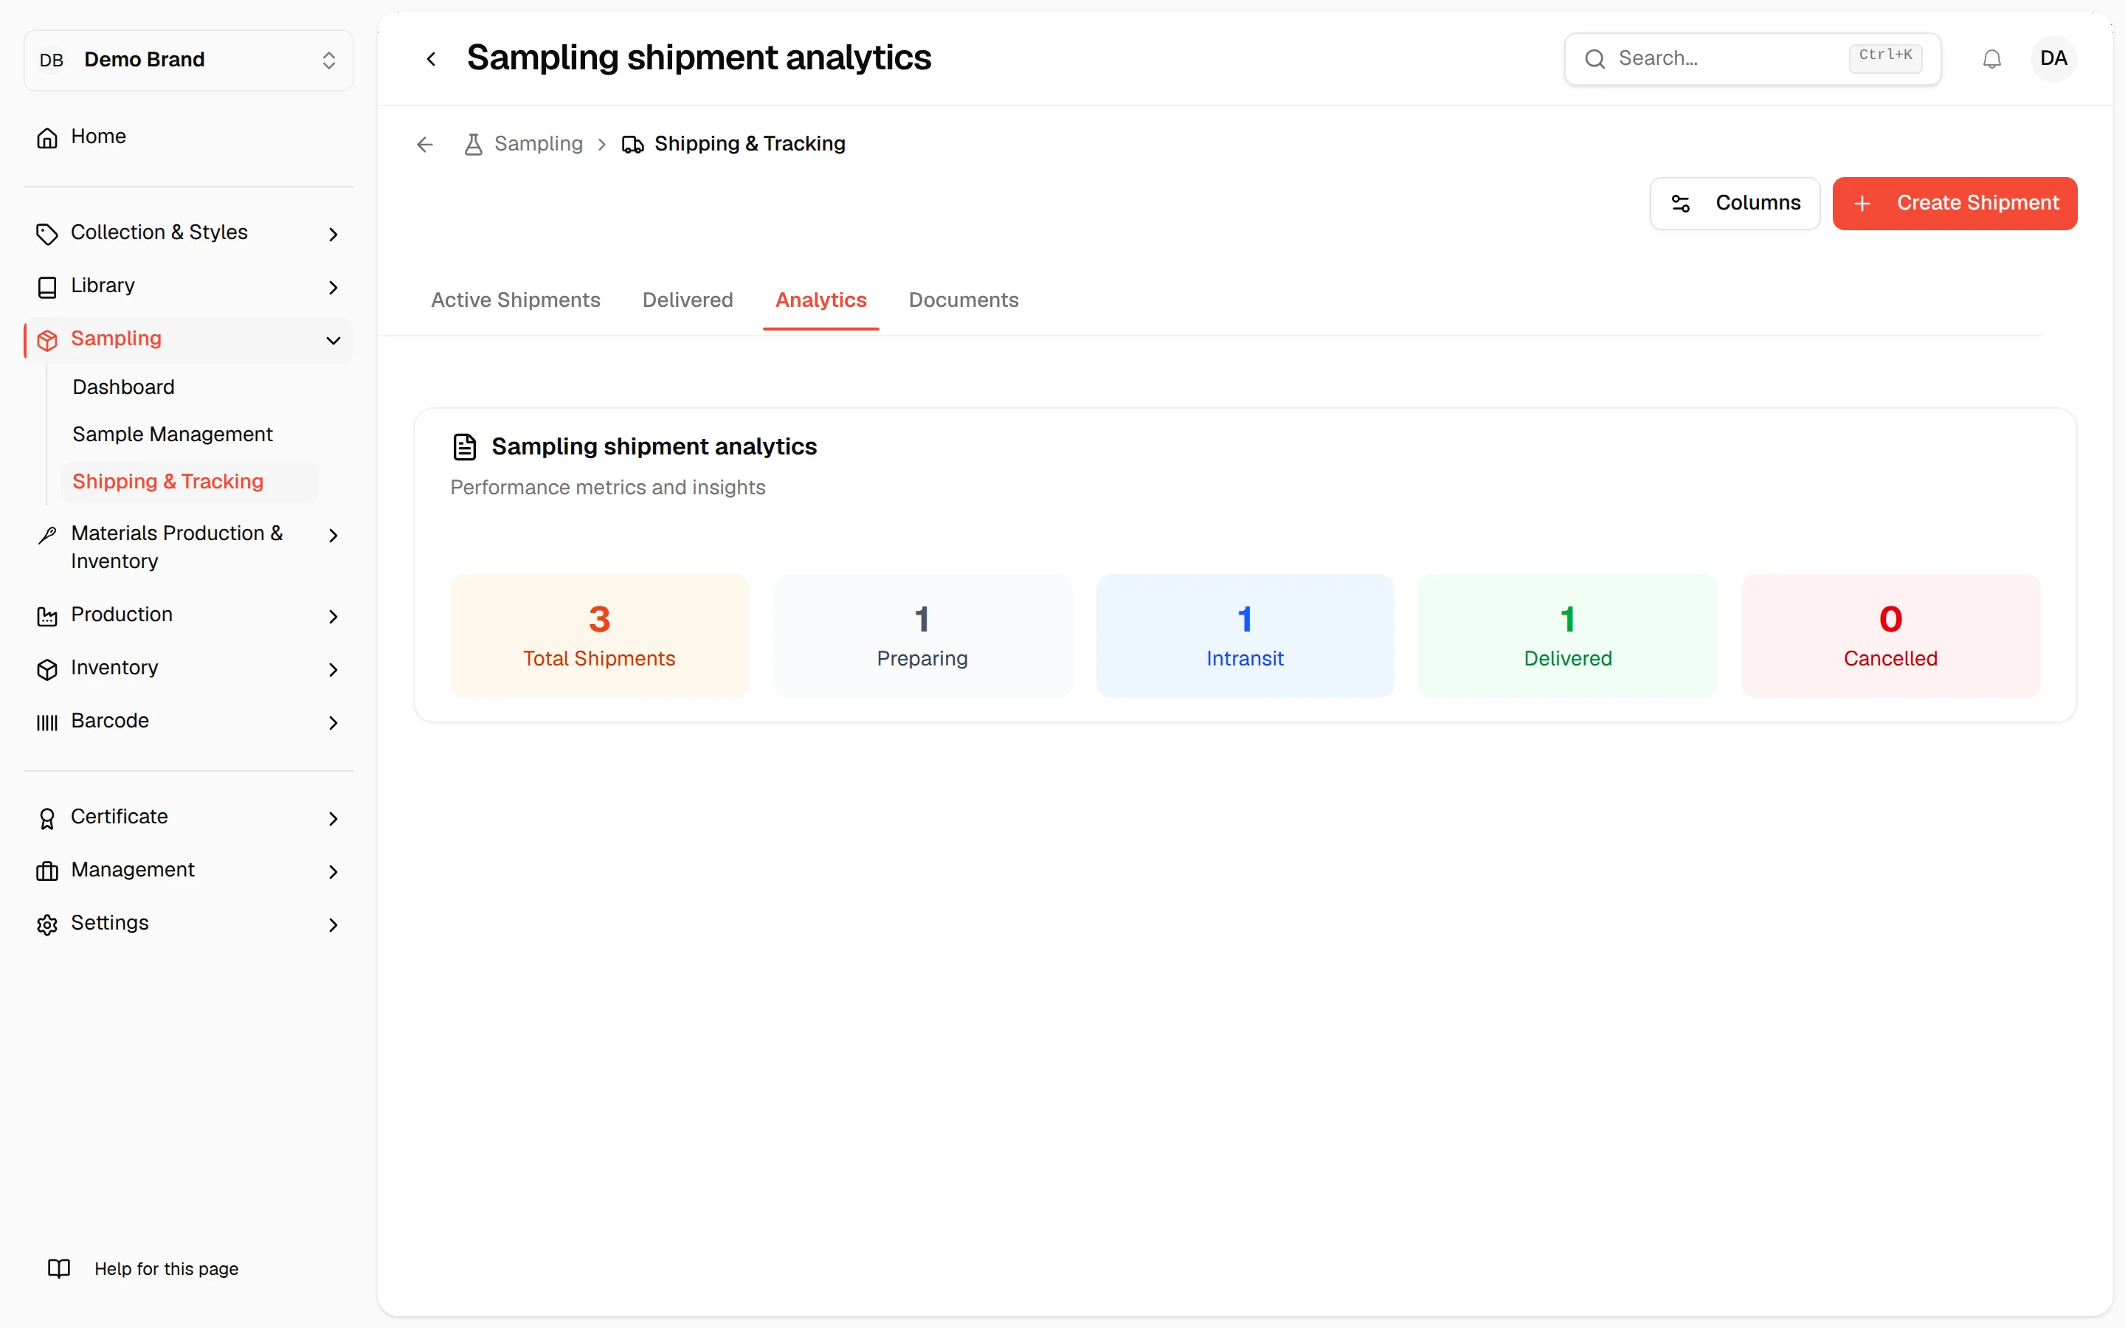Expand the Settings section chevron
The image size is (2125, 1328).
(333, 924)
